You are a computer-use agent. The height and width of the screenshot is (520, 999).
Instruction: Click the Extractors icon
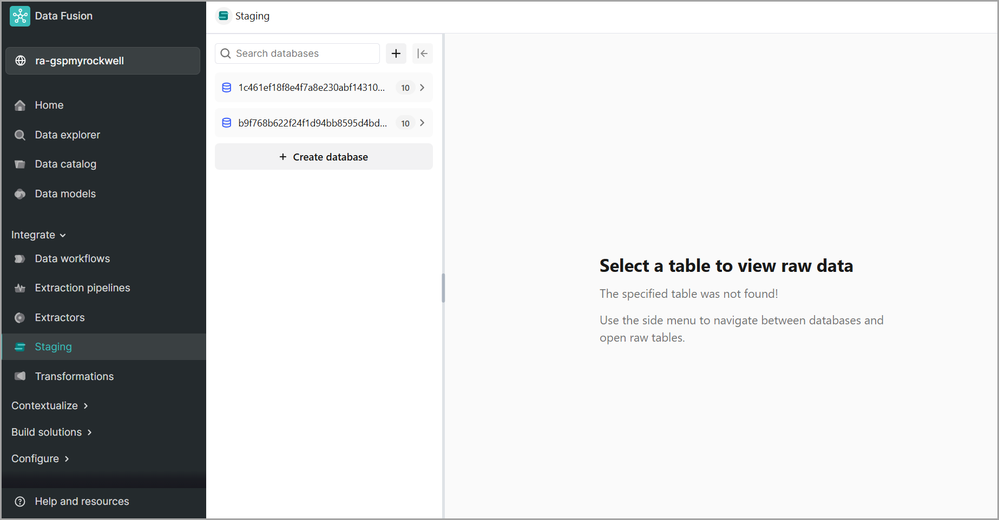pyautogui.click(x=20, y=317)
